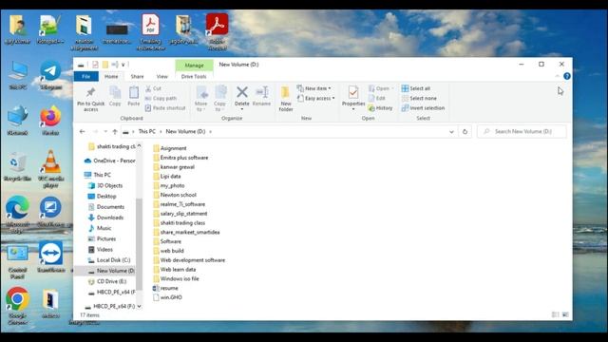This screenshot has width=608, height=342.
Task: Open Firefox desktop shortcut
Action: [50, 122]
